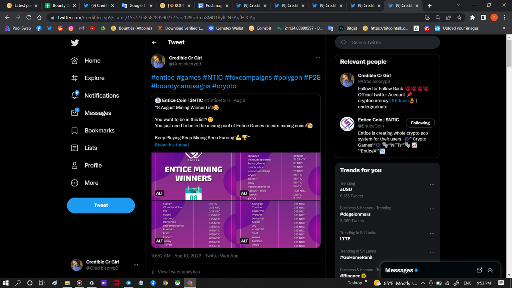Image resolution: width=512 pixels, height=288 pixels.
Task: Switch to the Postimag browser tab
Action: pos(212,6)
